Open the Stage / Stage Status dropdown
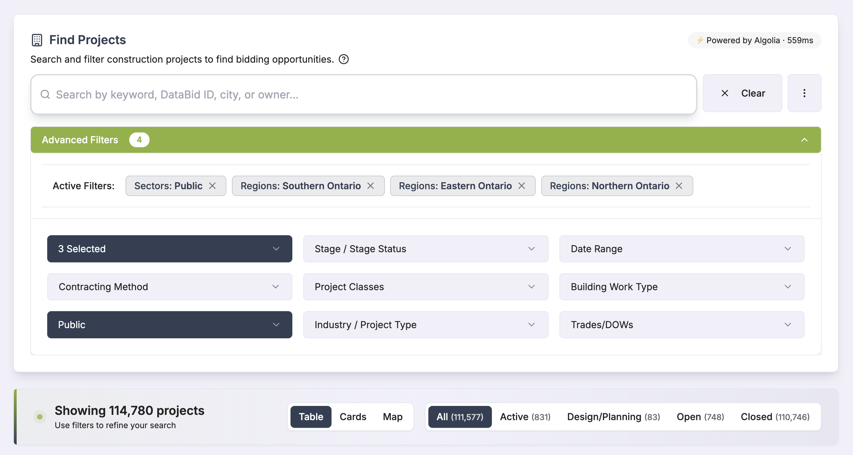 (x=426, y=249)
